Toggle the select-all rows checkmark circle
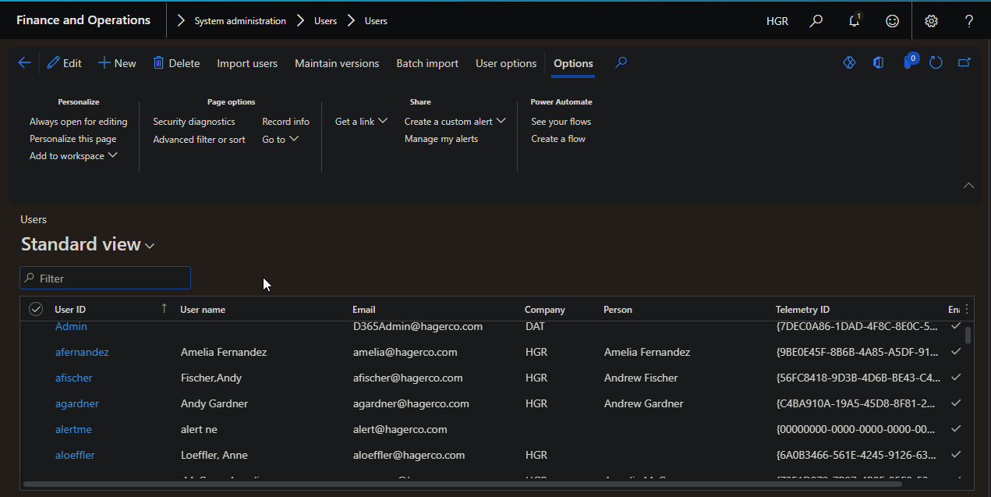Screen dimensions: 991x497 click(x=36, y=309)
